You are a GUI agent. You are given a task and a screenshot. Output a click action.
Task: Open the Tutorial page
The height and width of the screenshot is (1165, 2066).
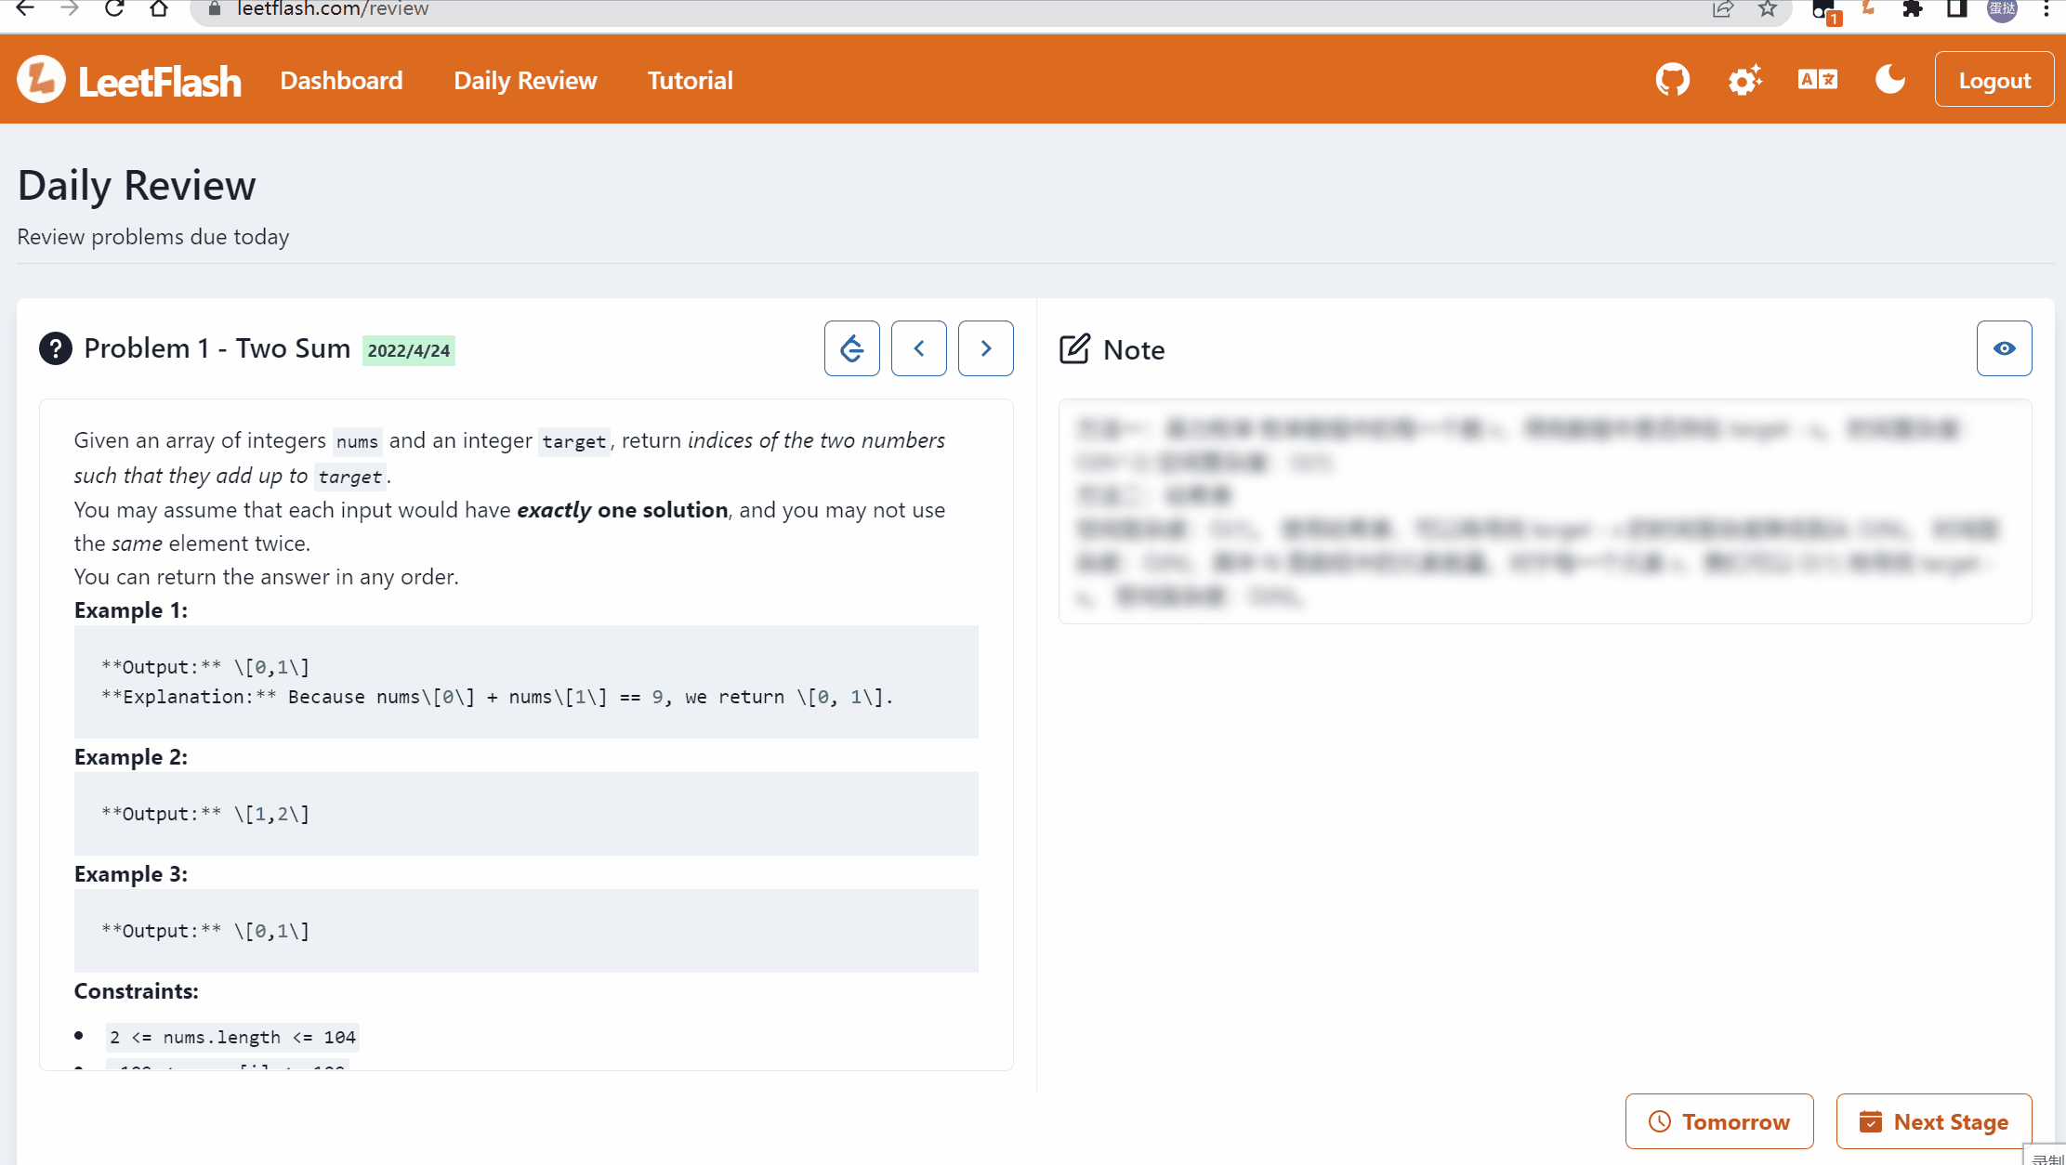[x=690, y=81]
